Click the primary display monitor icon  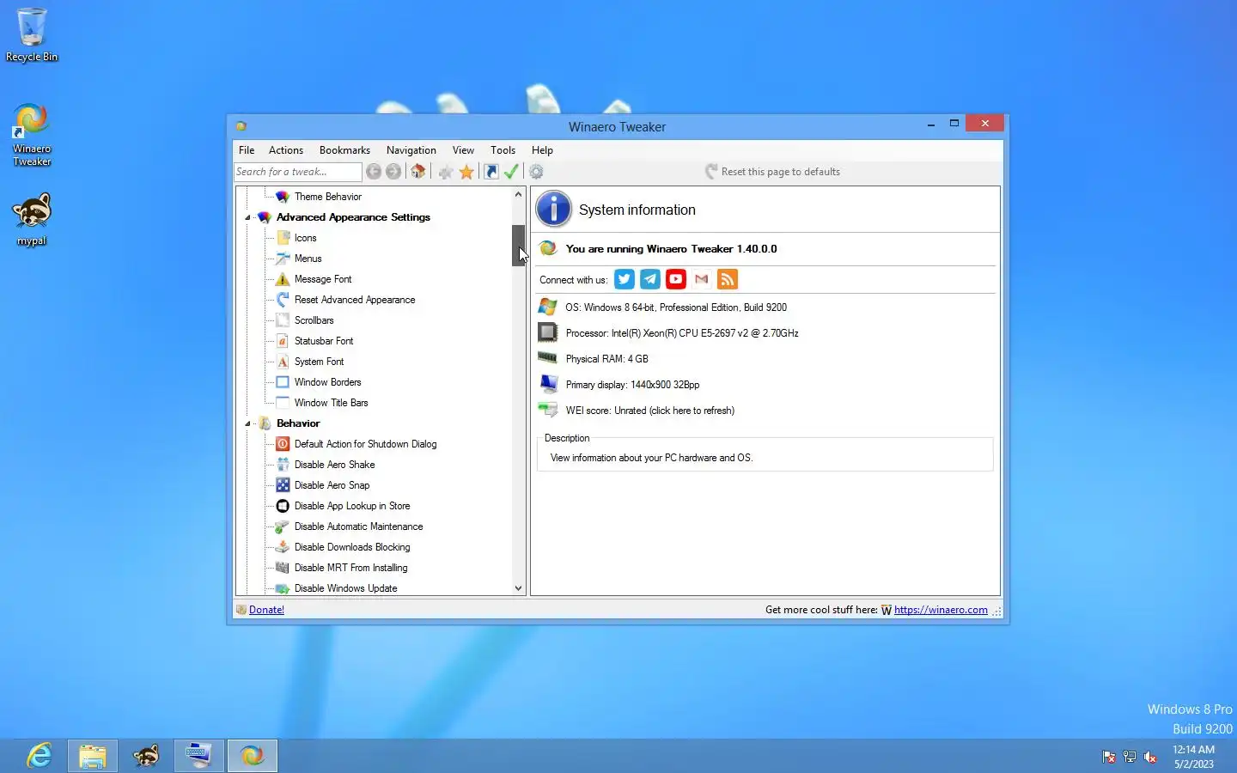pyautogui.click(x=548, y=384)
